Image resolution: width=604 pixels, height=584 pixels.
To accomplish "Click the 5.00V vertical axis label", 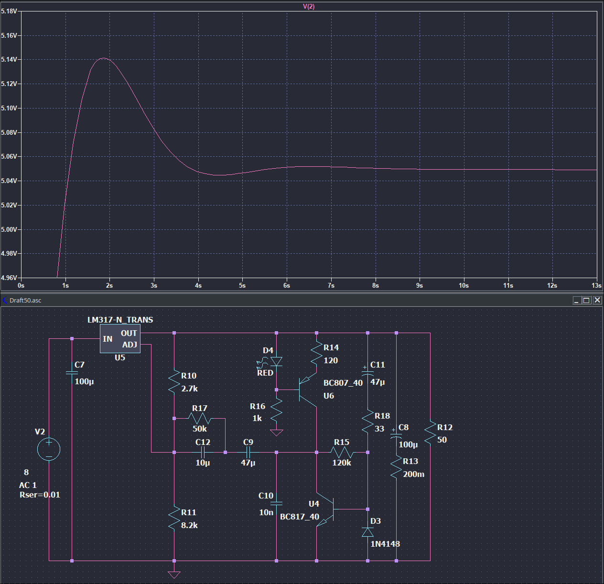I will coord(9,229).
